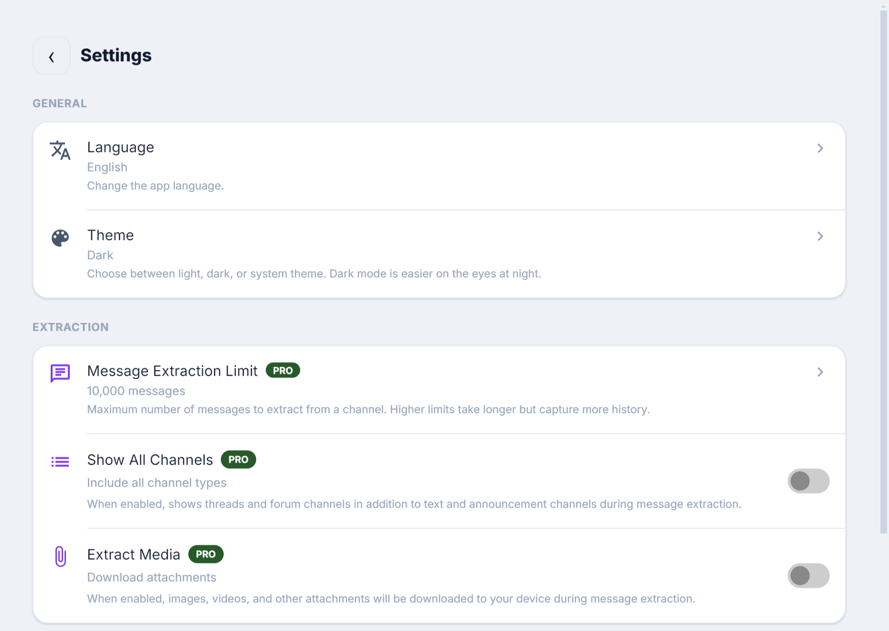The height and width of the screenshot is (631, 889).
Task: Click the 'Include all channel types' subtitle
Action: (x=157, y=483)
